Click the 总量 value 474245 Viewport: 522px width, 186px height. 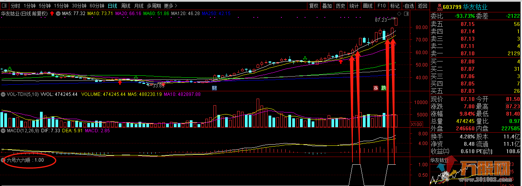(x=465, y=121)
